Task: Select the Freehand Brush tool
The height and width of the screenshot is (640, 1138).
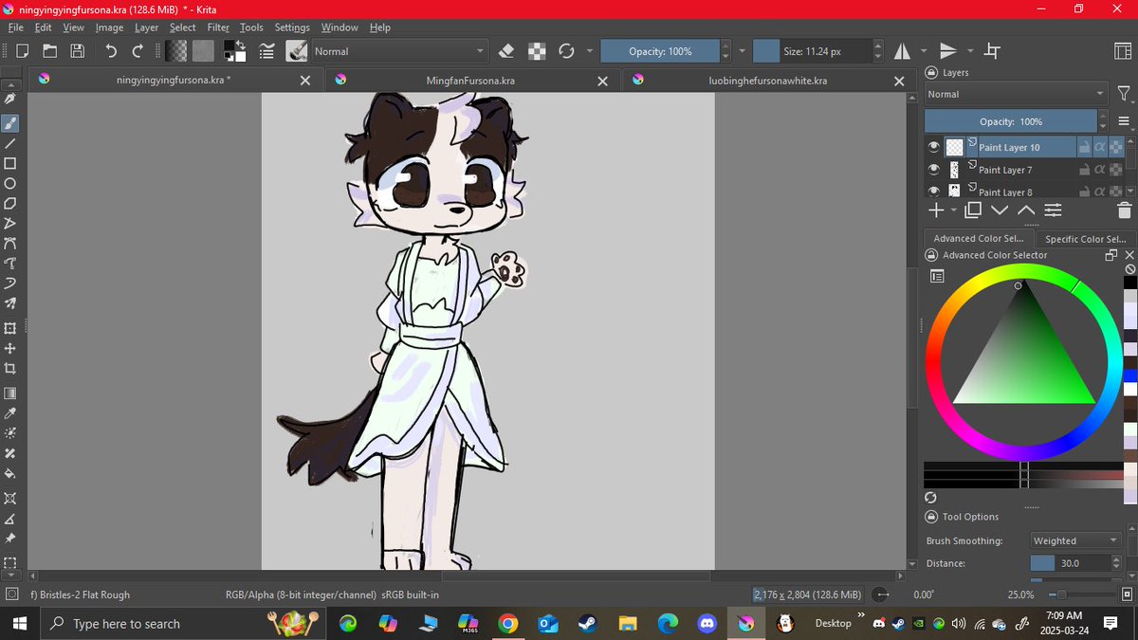Action: click(x=10, y=123)
